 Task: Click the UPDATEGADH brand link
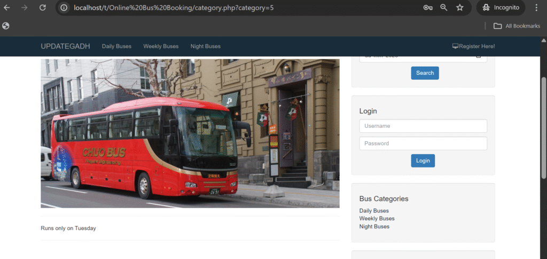65,46
